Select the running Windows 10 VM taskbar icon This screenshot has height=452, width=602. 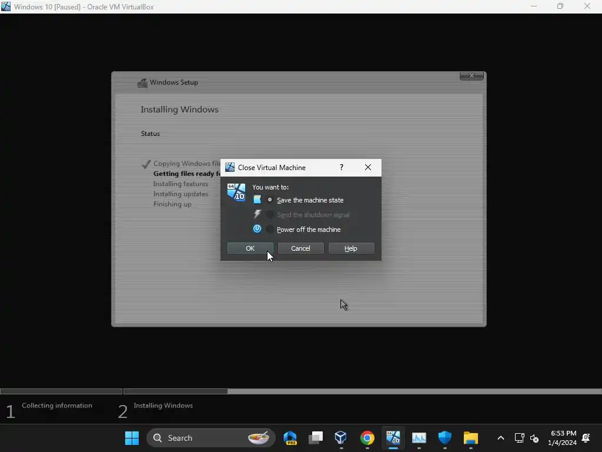tap(393, 438)
